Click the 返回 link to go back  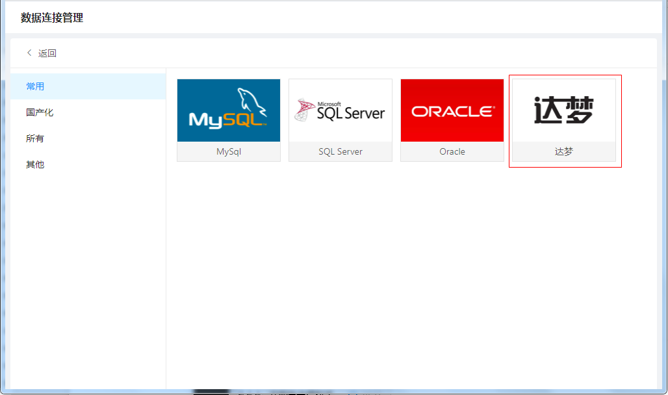[45, 53]
